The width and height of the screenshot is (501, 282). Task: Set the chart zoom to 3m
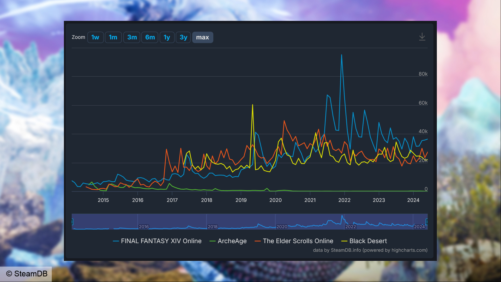(132, 37)
